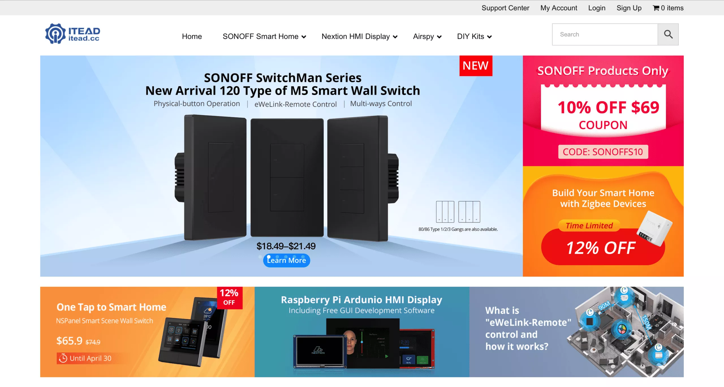Expand the Nextion HMI Display menu
The width and height of the screenshot is (724, 387).
tap(359, 36)
